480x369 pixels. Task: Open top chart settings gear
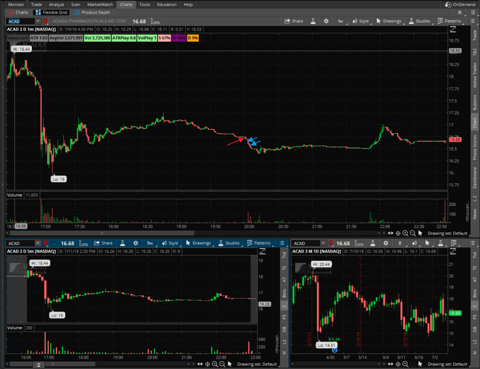point(326,21)
